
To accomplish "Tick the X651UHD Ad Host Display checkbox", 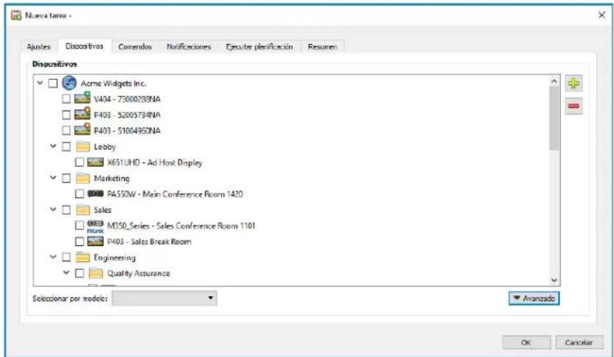I will (x=80, y=162).
